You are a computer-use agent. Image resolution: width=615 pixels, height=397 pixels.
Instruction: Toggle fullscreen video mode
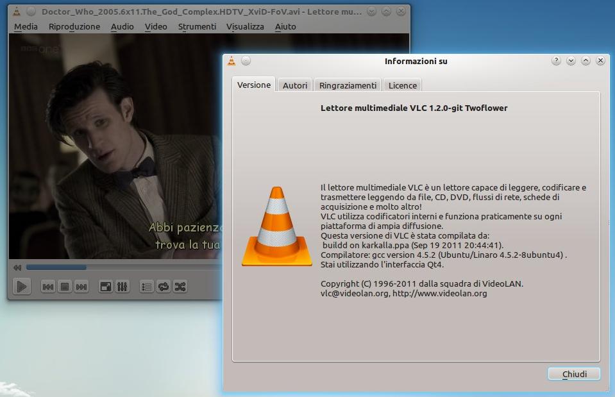click(x=106, y=287)
